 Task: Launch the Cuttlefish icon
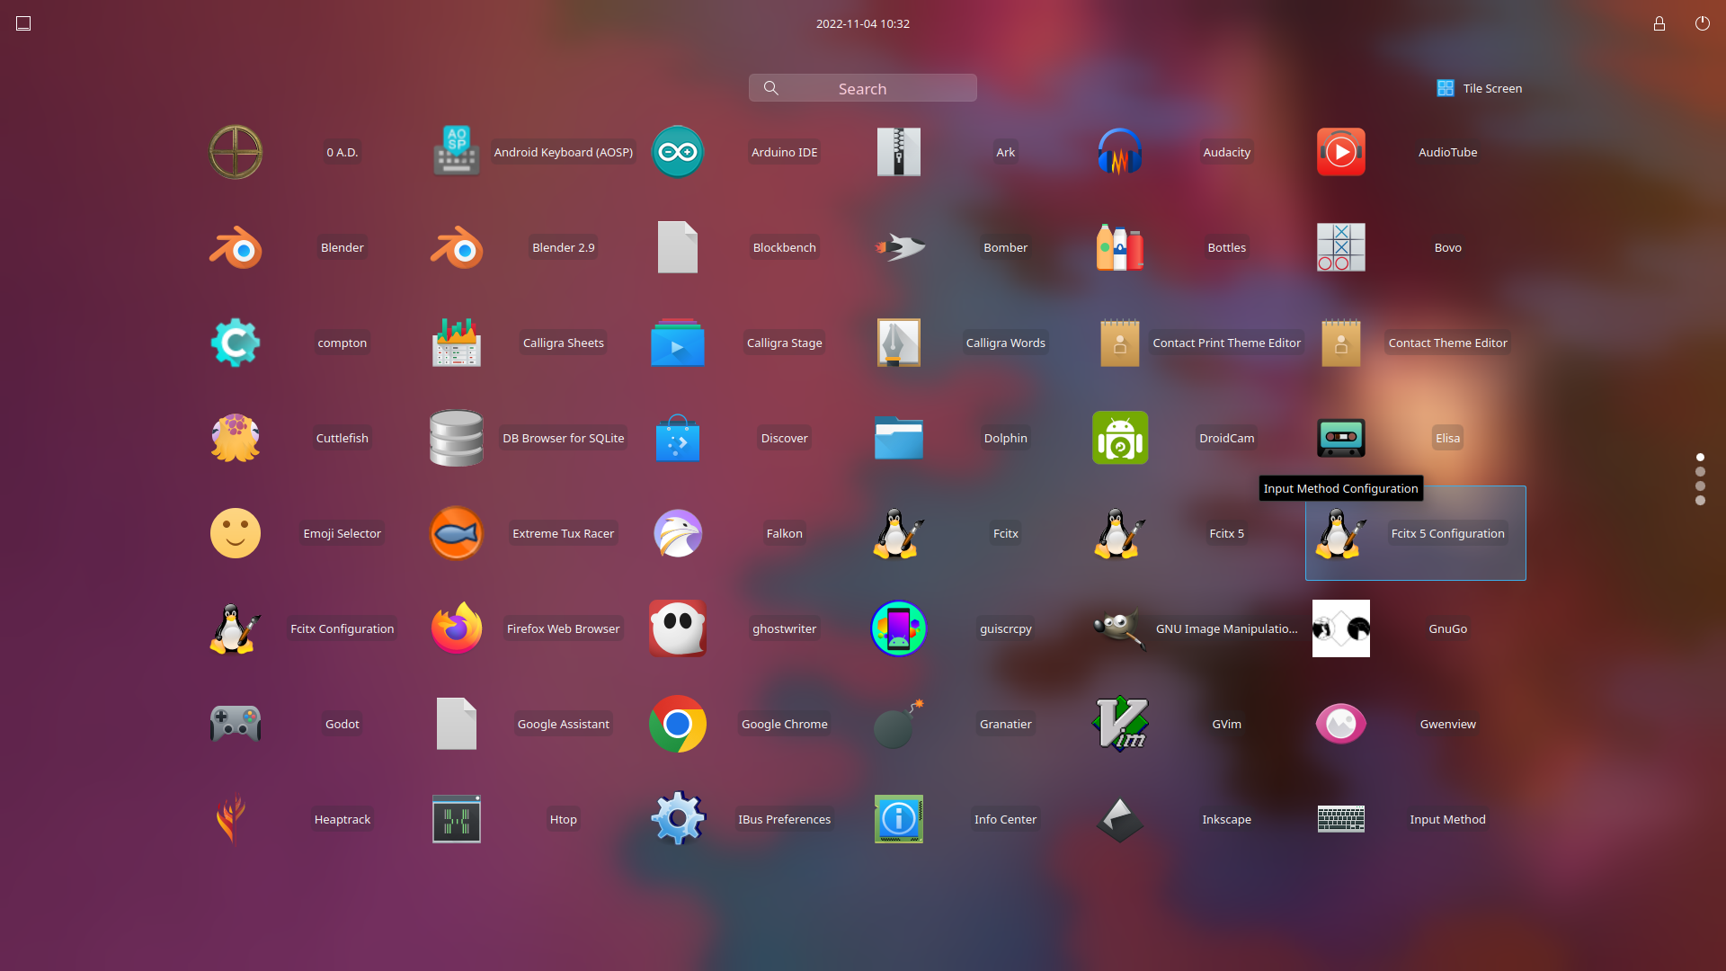(x=236, y=438)
